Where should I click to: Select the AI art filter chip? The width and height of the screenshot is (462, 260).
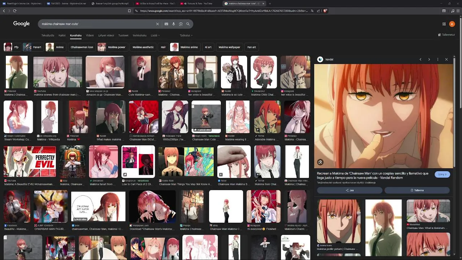208,47
